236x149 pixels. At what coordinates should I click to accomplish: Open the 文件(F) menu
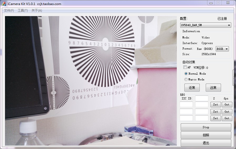coord(9,11)
